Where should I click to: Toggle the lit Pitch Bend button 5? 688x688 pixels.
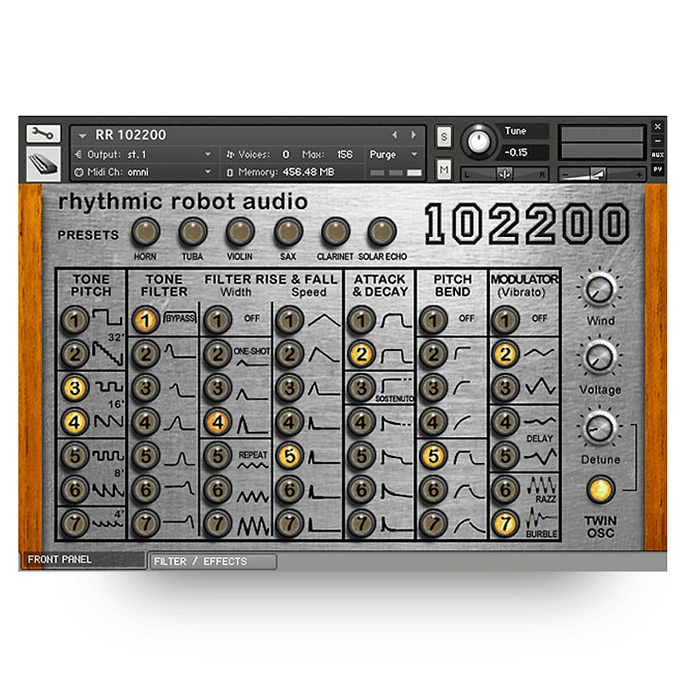point(433,456)
